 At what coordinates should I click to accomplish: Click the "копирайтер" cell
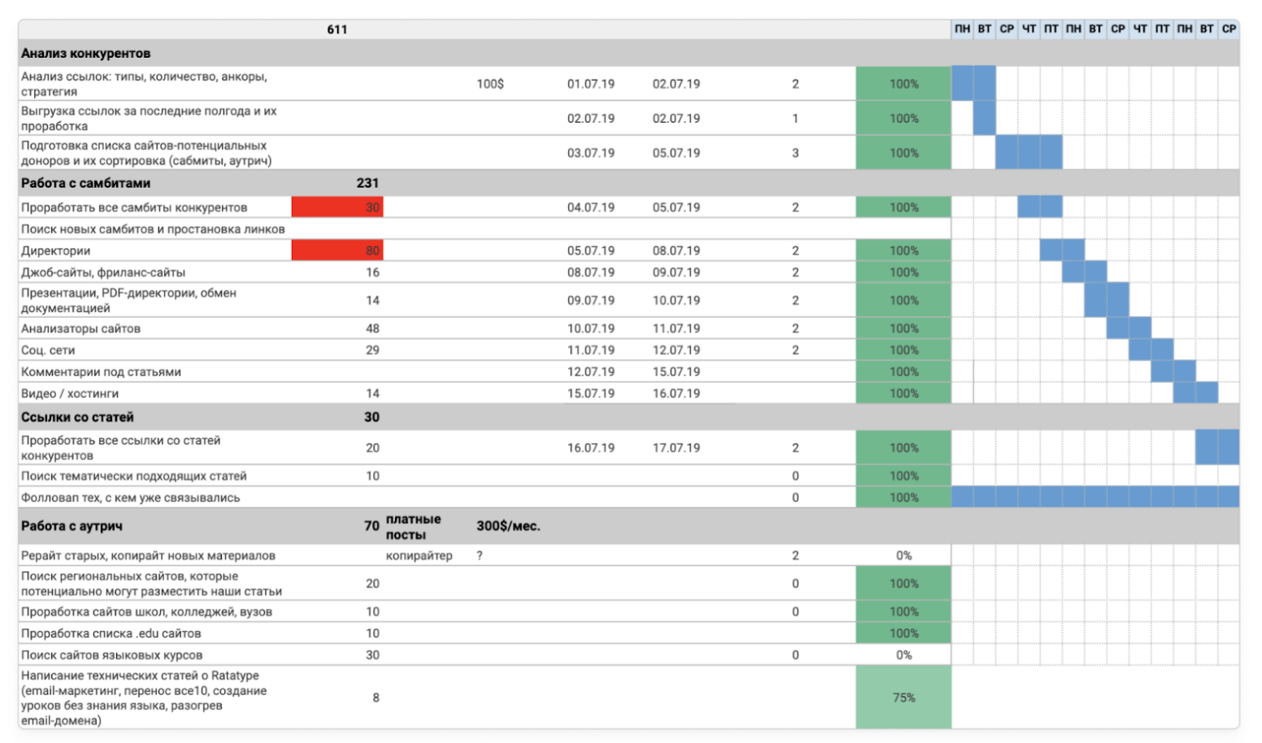(x=418, y=556)
